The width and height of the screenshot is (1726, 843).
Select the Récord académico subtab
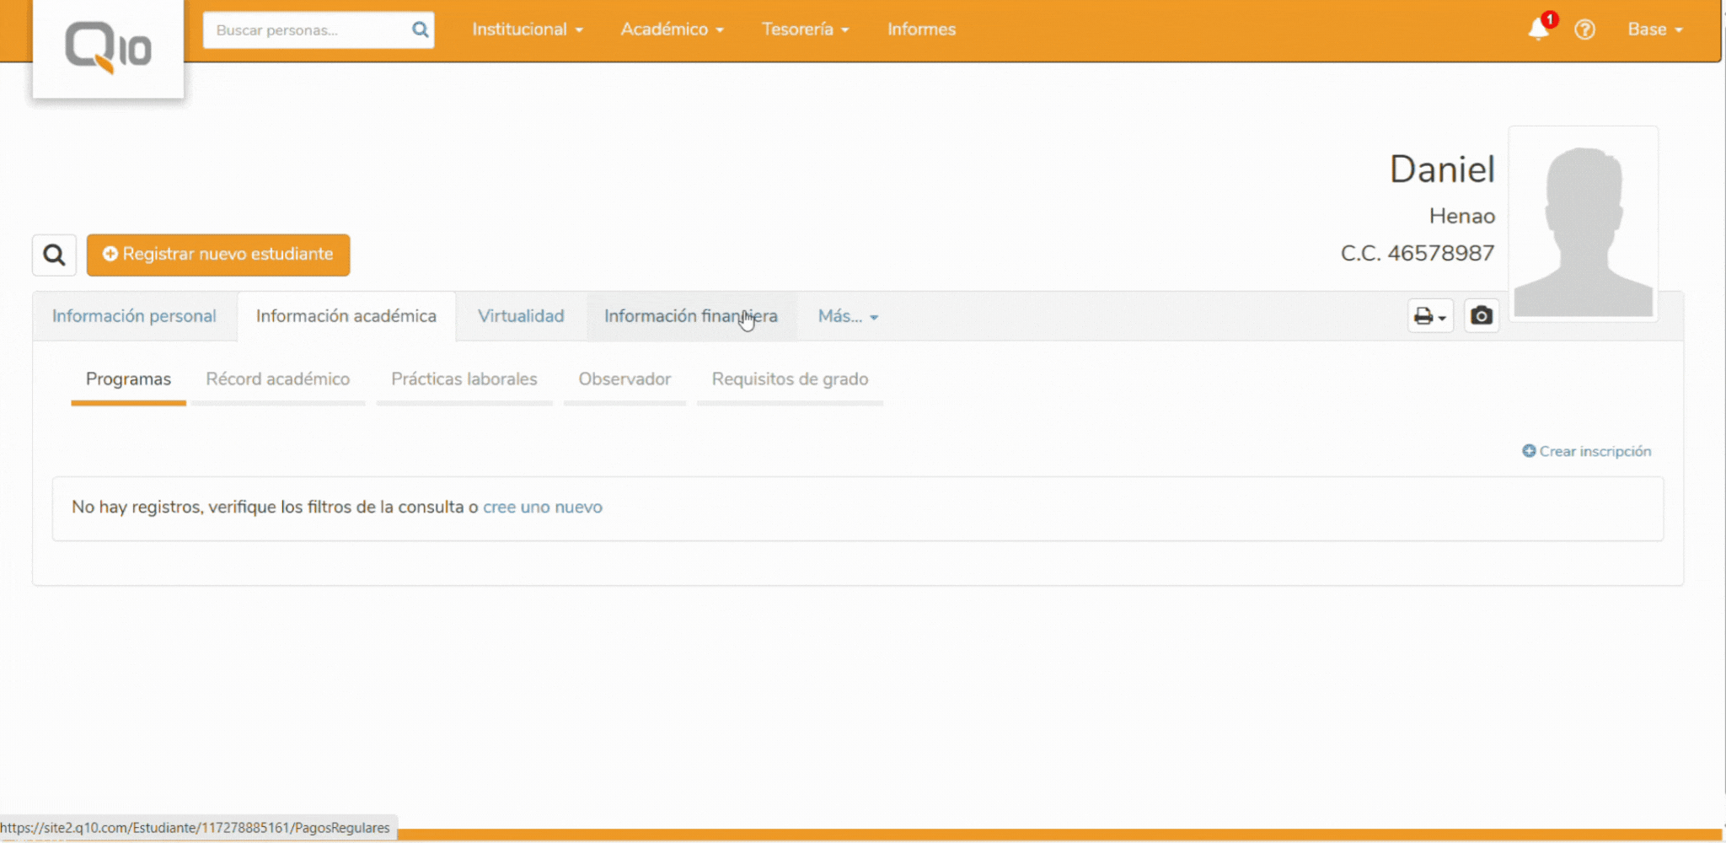pos(277,379)
